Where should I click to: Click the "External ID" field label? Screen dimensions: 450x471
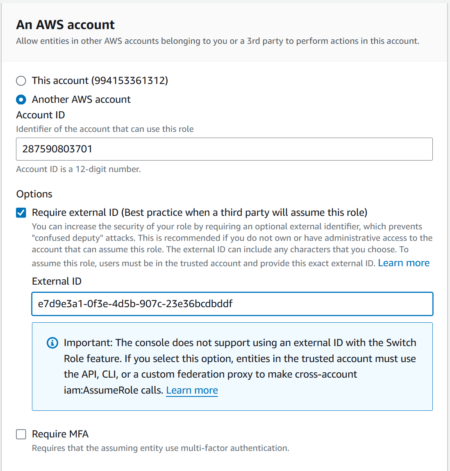pos(57,281)
